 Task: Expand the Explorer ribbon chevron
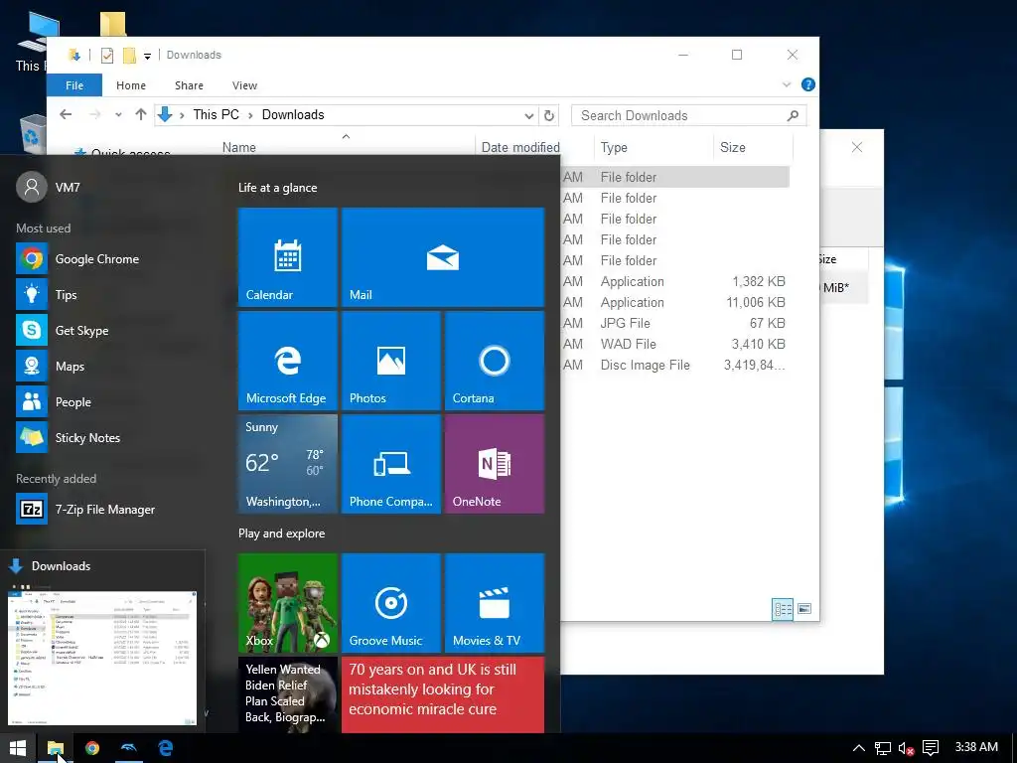787,85
